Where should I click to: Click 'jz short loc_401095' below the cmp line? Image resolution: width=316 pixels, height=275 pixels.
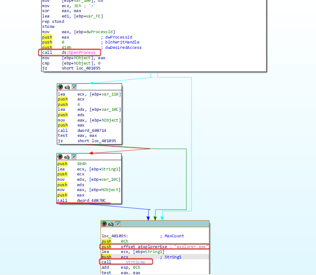click(x=71, y=68)
